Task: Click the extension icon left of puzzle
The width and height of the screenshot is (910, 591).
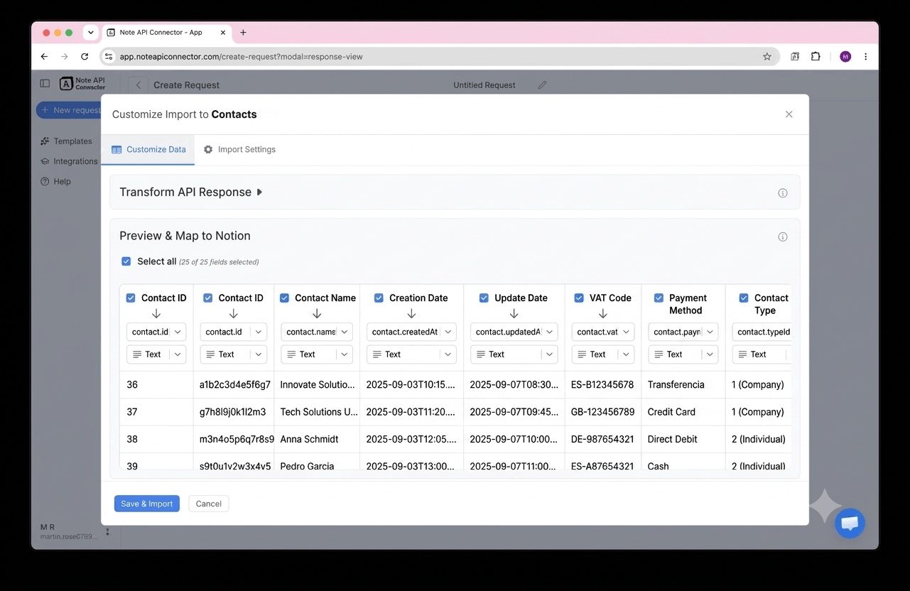Action: 795,57
